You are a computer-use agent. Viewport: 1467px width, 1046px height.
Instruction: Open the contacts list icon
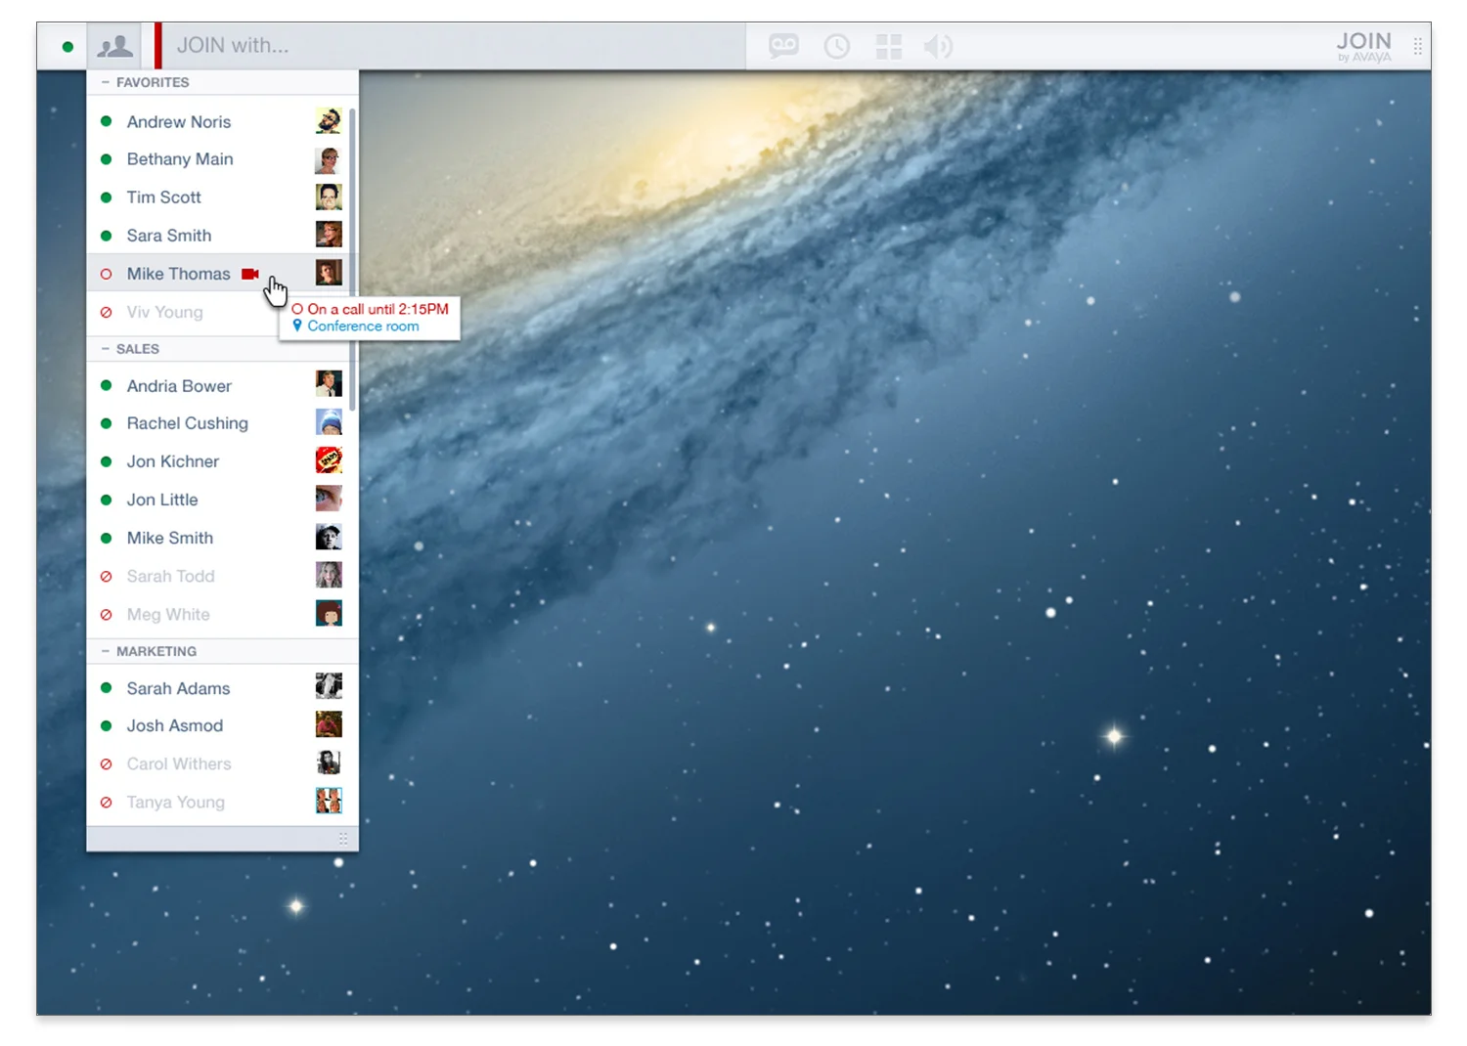(115, 46)
